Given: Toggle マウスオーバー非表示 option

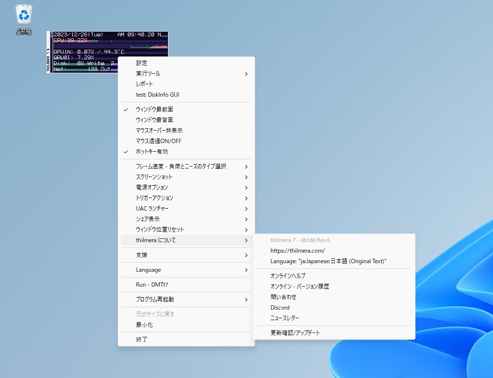Looking at the screenshot, I should tap(186, 131).
